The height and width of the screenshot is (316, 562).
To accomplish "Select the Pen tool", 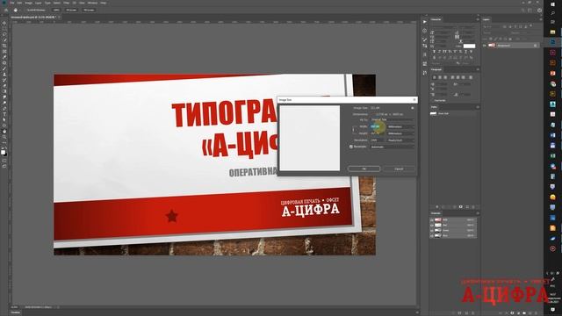I will (x=4, y=109).
